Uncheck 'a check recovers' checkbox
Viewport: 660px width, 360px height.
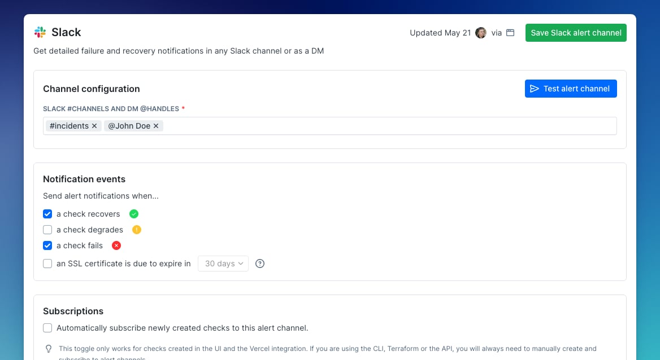(47, 214)
